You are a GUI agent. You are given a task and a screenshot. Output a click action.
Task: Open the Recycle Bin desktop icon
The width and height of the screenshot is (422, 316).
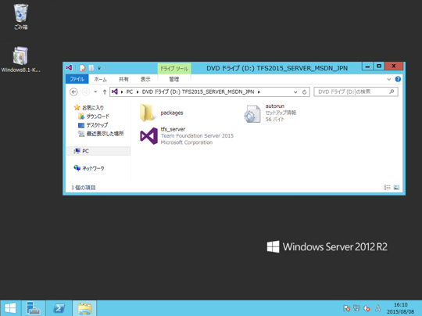click(x=21, y=16)
